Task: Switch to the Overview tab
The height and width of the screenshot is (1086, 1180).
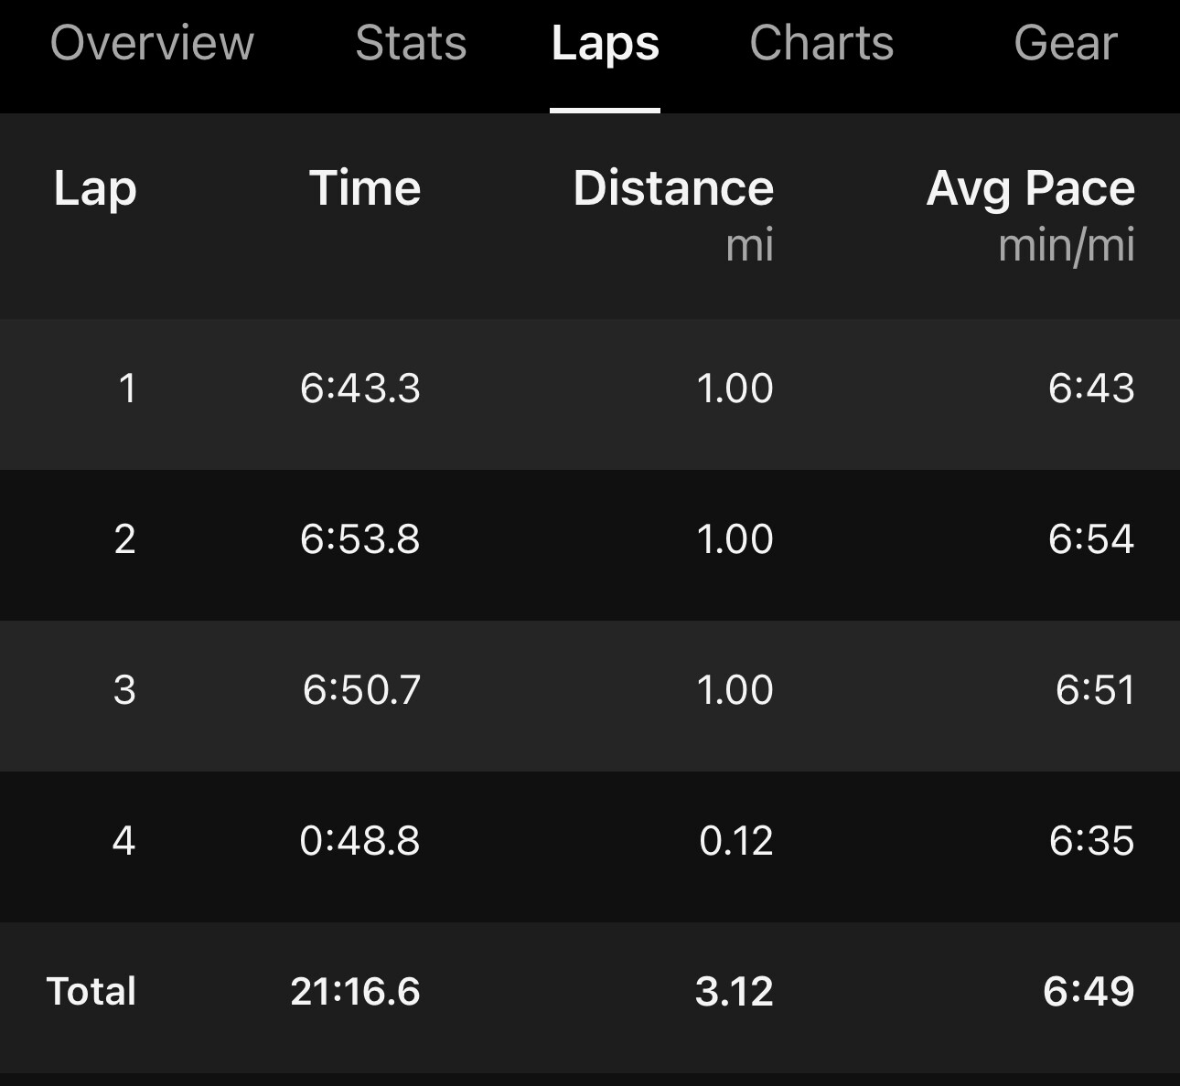Action: (152, 43)
